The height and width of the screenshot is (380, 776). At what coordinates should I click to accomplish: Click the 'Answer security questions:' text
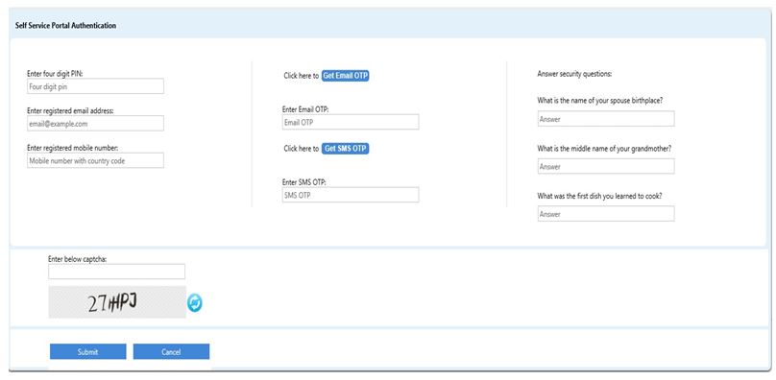coord(574,74)
